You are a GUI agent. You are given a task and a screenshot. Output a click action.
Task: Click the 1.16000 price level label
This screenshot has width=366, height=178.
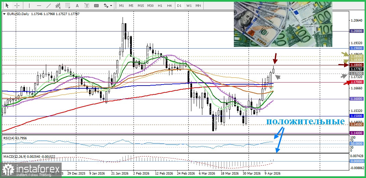(x=357, y=99)
